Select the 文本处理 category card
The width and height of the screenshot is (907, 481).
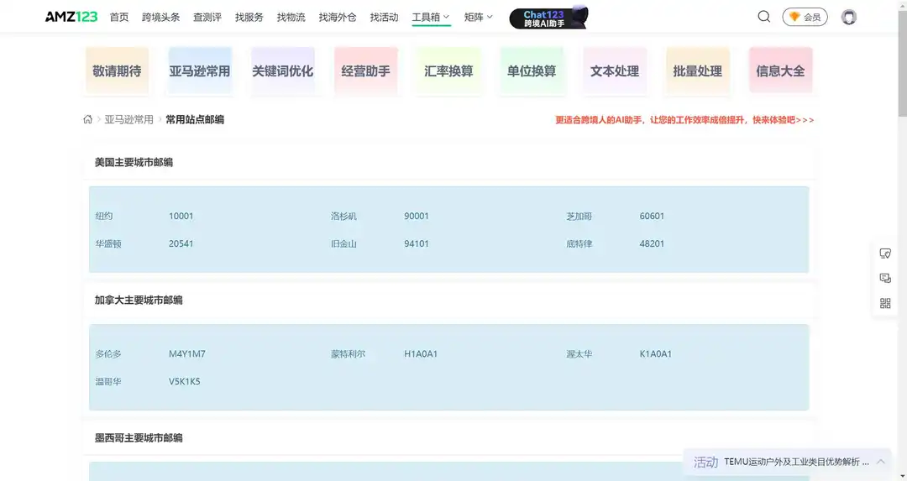tap(614, 71)
